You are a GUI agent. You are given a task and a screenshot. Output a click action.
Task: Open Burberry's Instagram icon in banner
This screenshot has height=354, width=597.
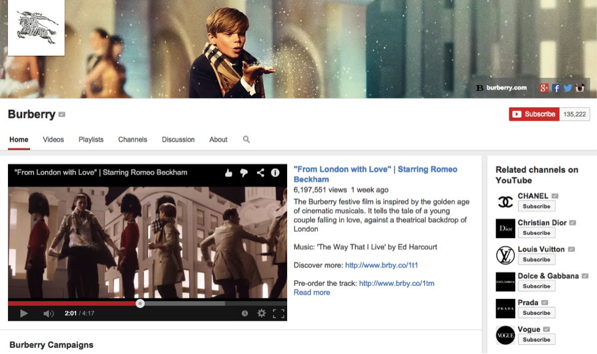click(580, 88)
